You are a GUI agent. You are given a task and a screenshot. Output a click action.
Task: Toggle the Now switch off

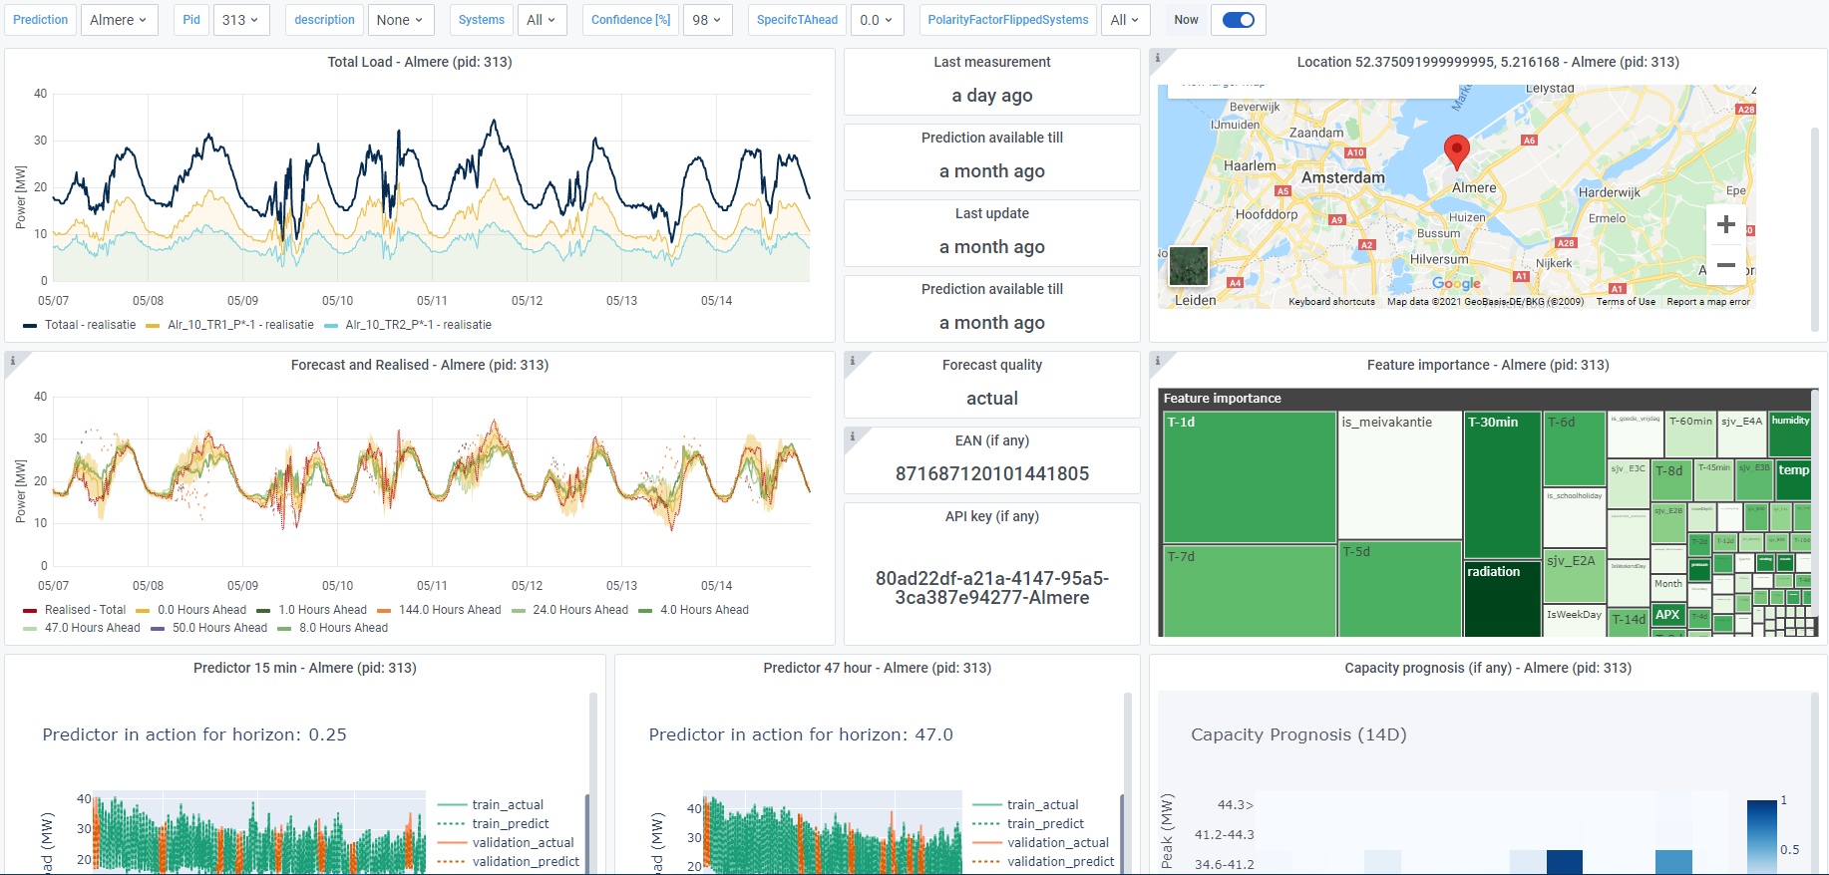pos(1238,20)
